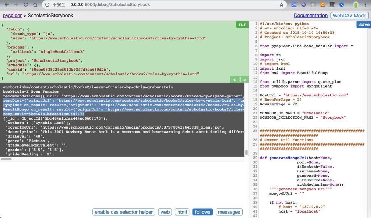Open the browser home page

tap(35, 4)
